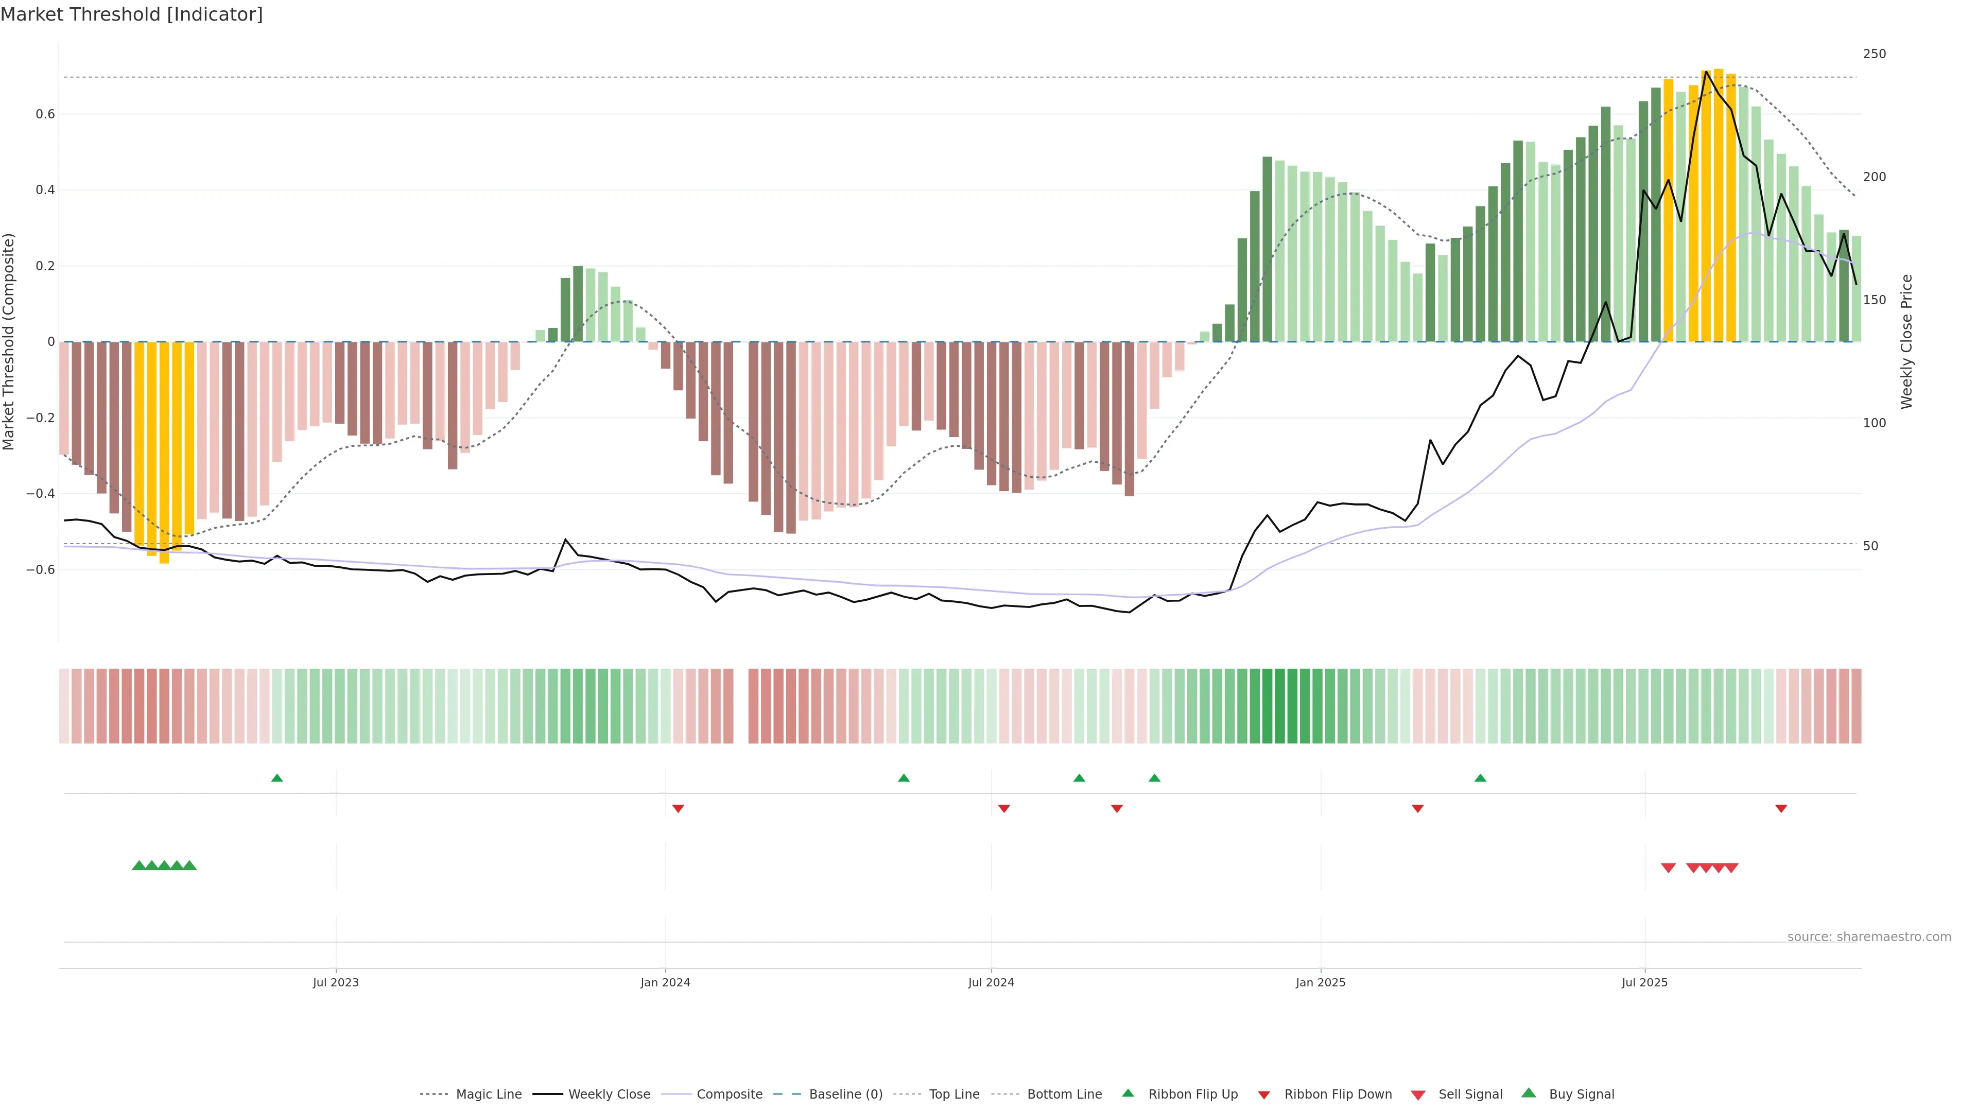Click the Market Threshold [Indicator] title
1977x1112 pixels.
[131, 14]
